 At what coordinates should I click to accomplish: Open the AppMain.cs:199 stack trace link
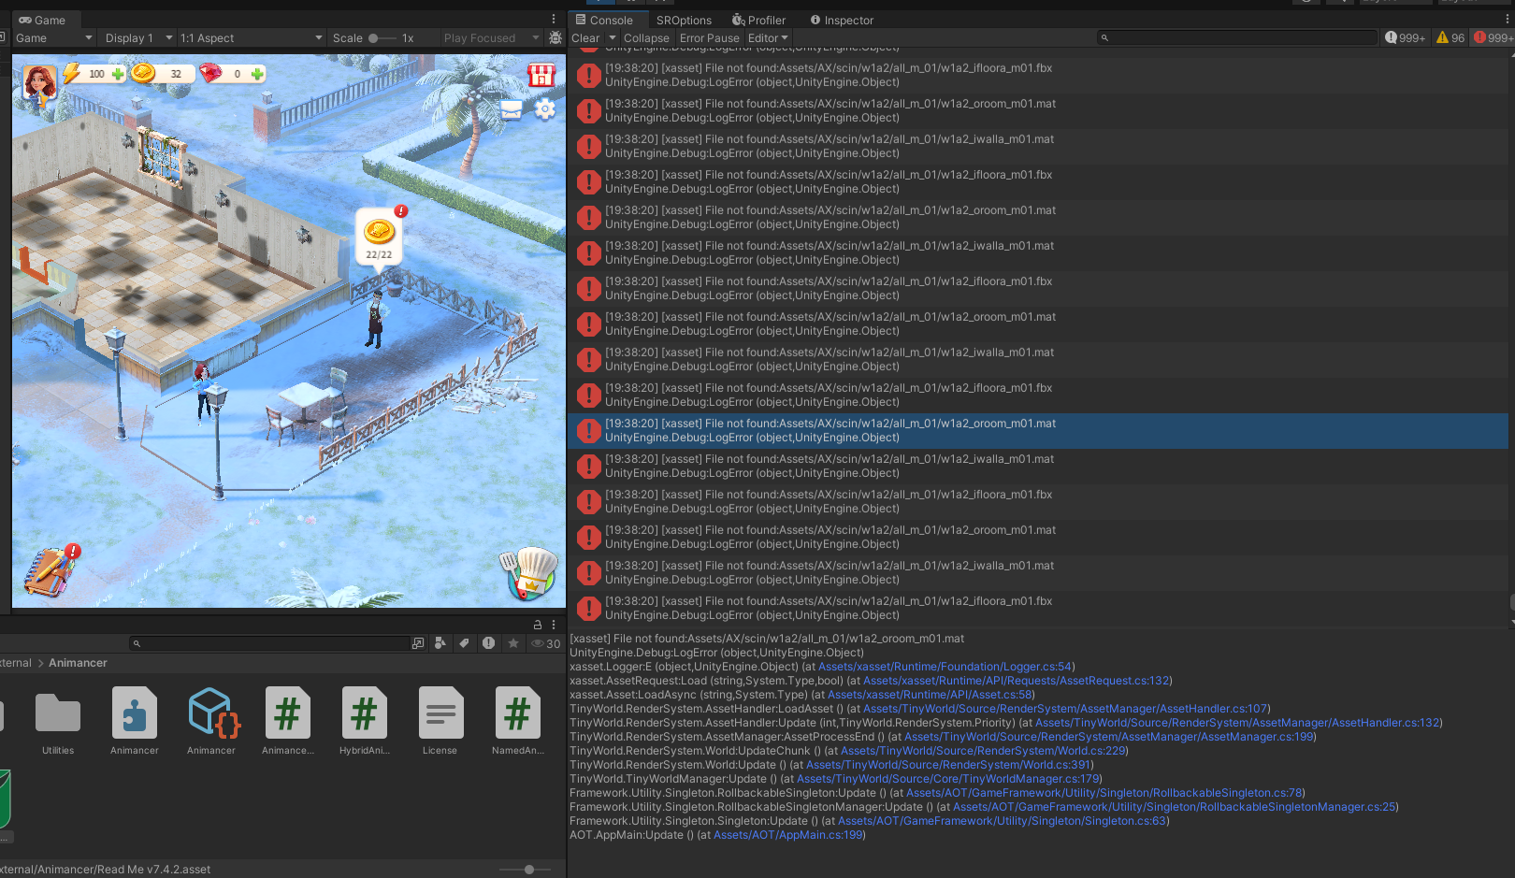[x=788, y=835]
